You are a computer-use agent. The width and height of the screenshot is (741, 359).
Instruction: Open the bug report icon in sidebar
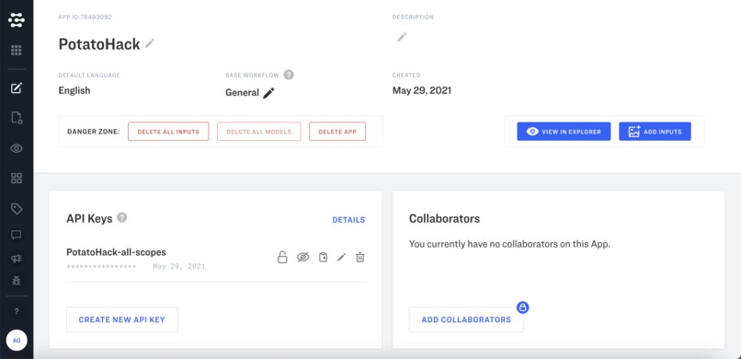17,281
